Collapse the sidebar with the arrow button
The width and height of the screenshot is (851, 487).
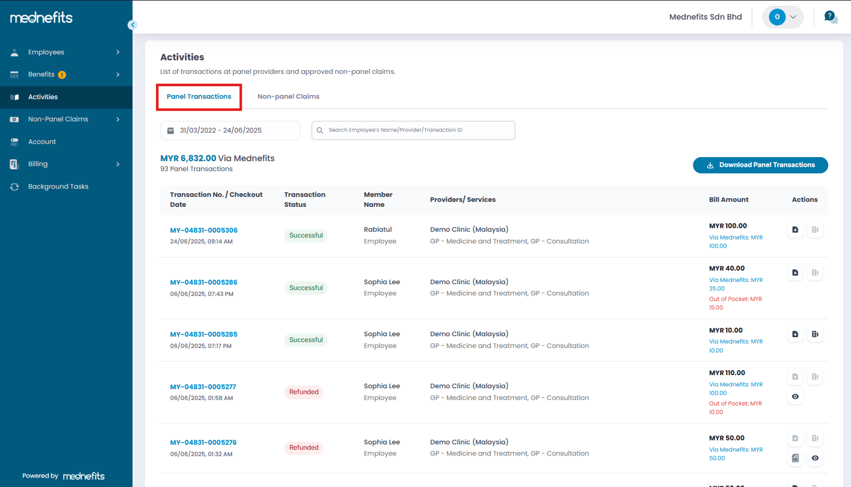pos(132,25)
